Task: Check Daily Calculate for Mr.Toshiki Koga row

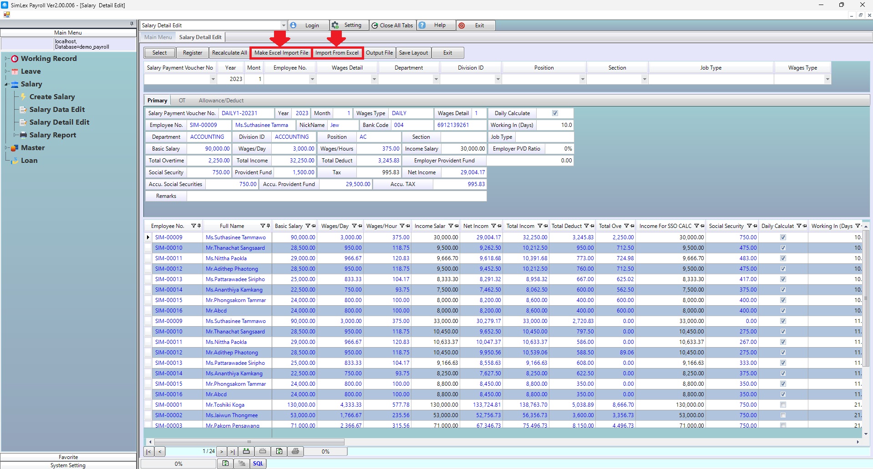Action: (783, 405)
